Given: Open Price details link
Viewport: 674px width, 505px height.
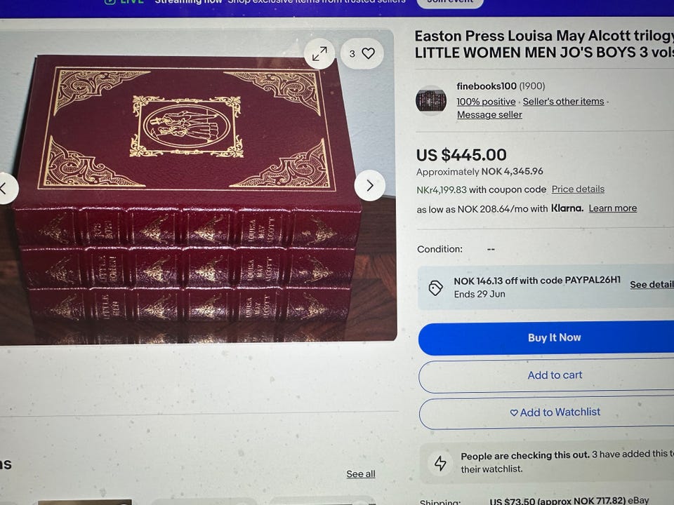Looking at the screenshot, I should tap(578, 189).
